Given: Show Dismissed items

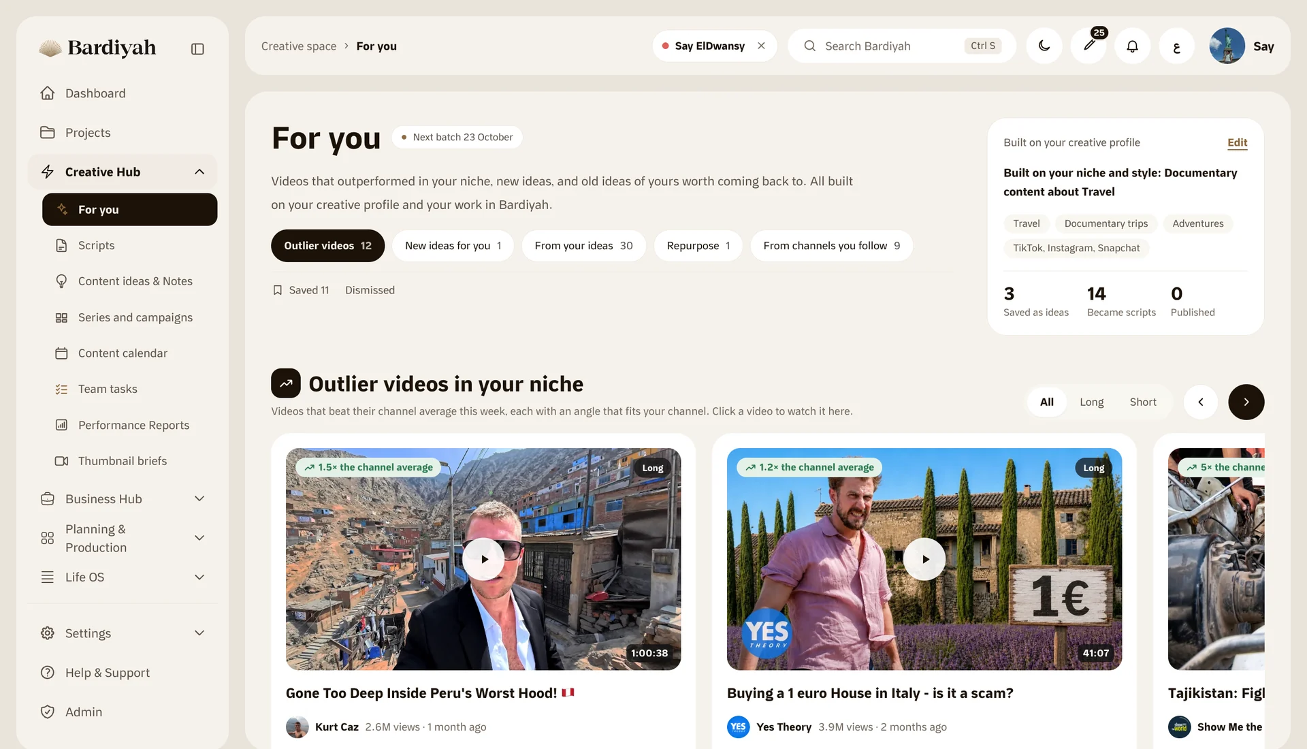Looking at the screenshot, I should pyautogui.click(x=370, y=290).
